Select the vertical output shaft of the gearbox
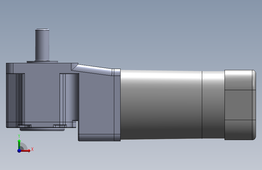Image resolution: width=262 pixels, height=170 pixels. pyautogui.click(x=42, y=45)
